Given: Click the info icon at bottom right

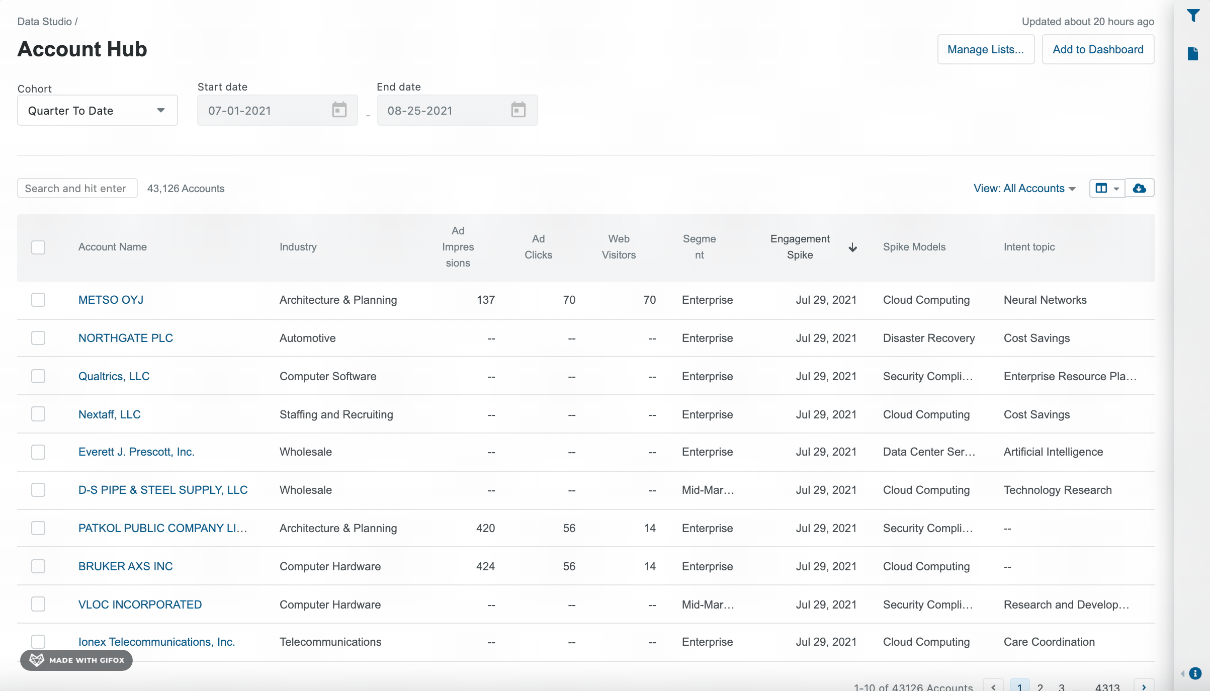Looking at the screenshot, I should click(x=1195, y=673).
